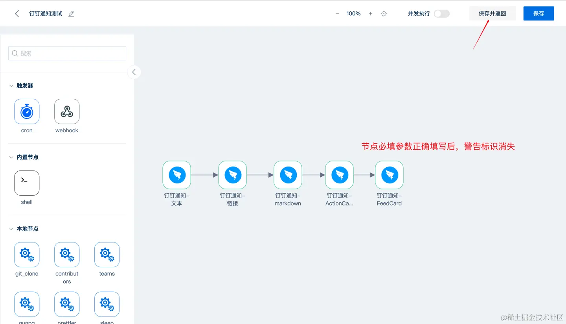Collapse the 内置节点 section
Image resolution: width=566 pixels, height=324 pixels.
[x=11, y=157]
